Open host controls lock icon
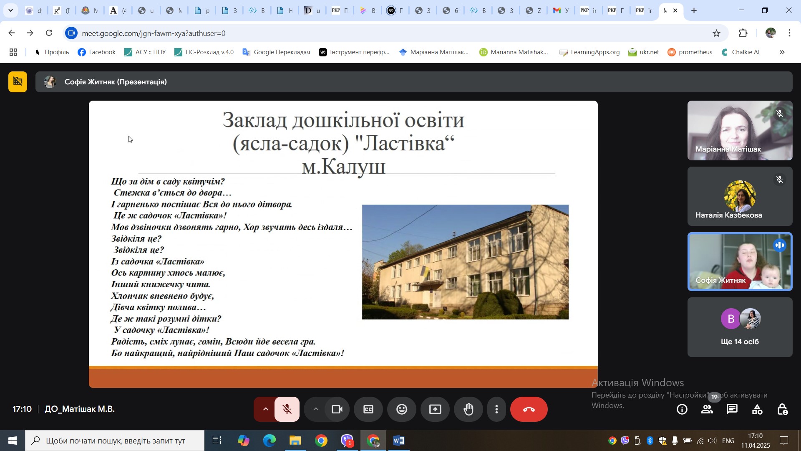Viewport: 801px width, 451px height. 782,410
